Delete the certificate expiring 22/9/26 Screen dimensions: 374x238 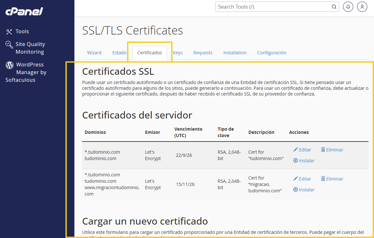pyautogui.click(x=332, y=150)
